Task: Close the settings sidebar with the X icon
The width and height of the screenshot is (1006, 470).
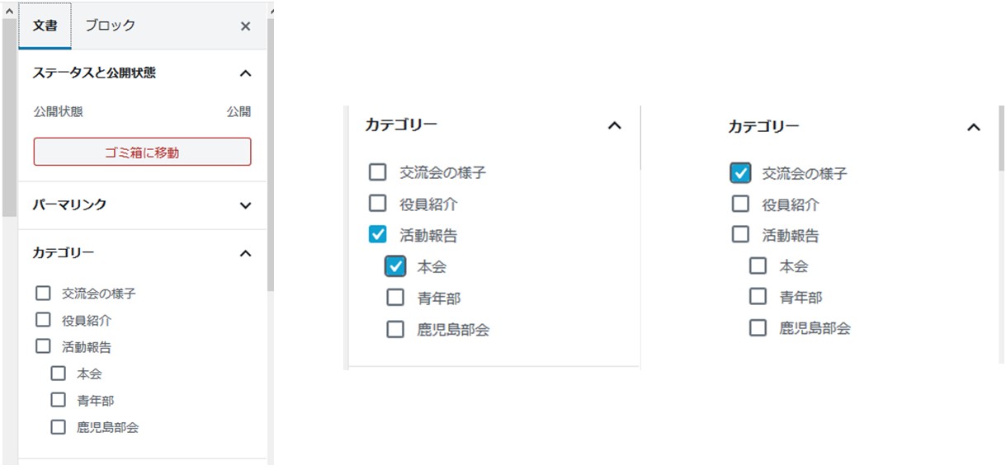Action: point(245,26)
